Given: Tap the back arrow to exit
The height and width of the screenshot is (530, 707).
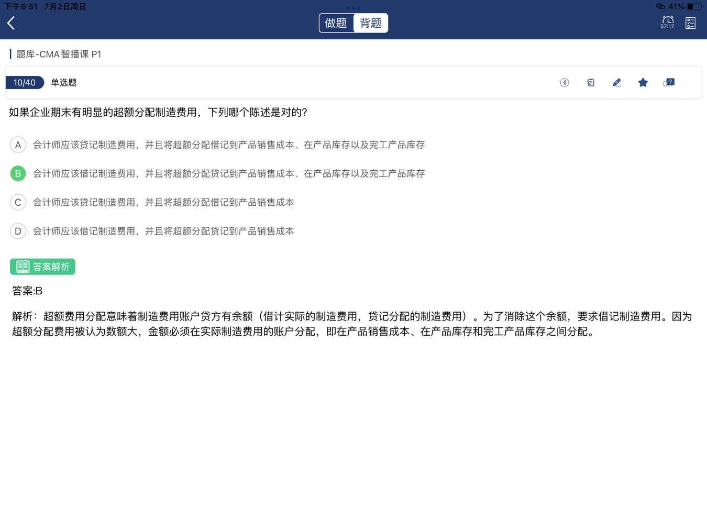Looking at the screenshot, I should [x=12, y=23].
